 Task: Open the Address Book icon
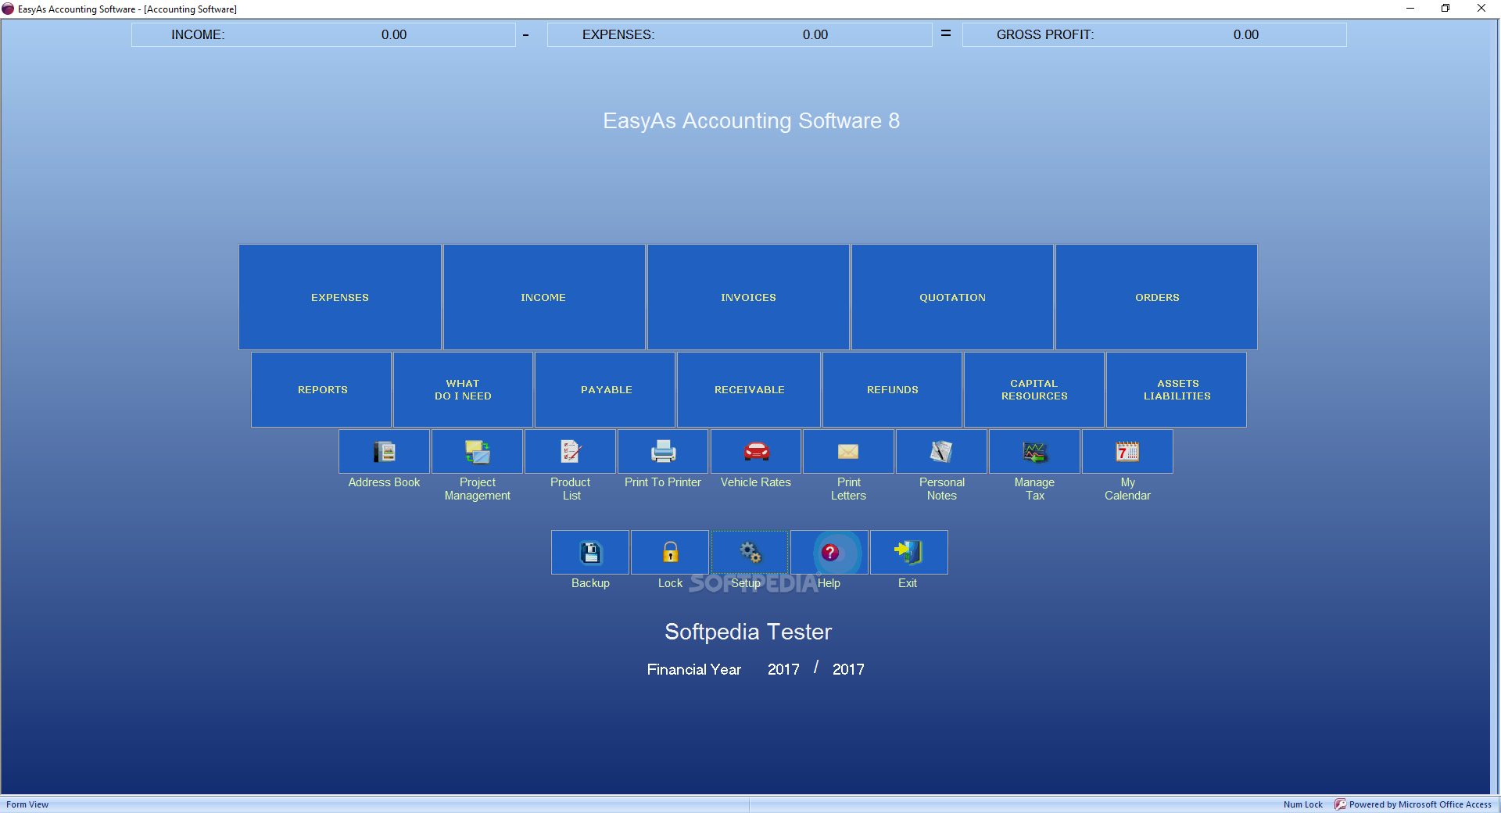384,451
